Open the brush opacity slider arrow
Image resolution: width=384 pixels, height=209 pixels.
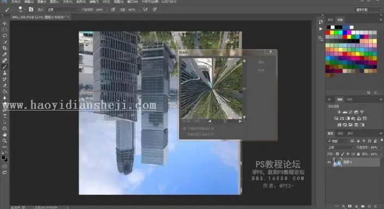107,10
